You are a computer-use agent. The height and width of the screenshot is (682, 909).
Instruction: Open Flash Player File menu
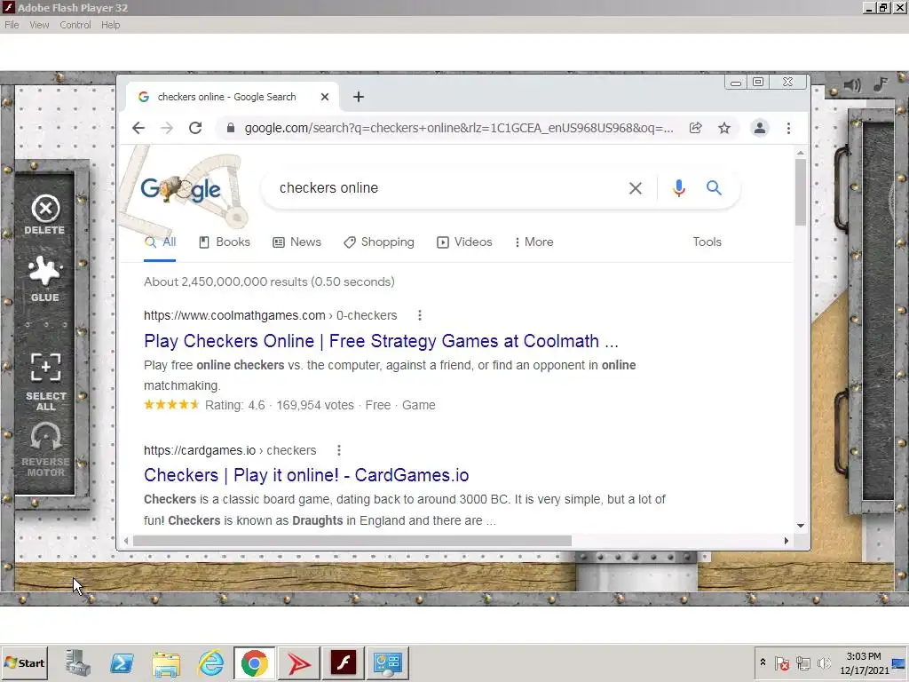12,25
